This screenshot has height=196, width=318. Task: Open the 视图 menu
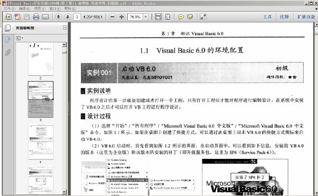pos(40,8)
